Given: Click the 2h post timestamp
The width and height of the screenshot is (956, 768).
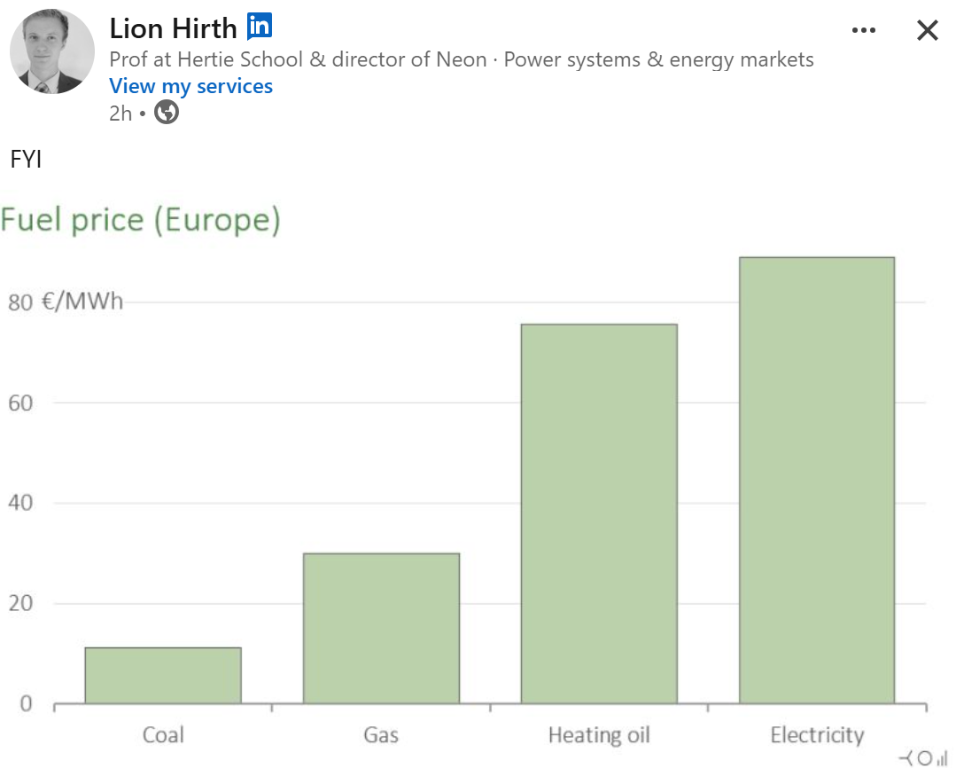Looking at the screenshot, I should 120,113.
